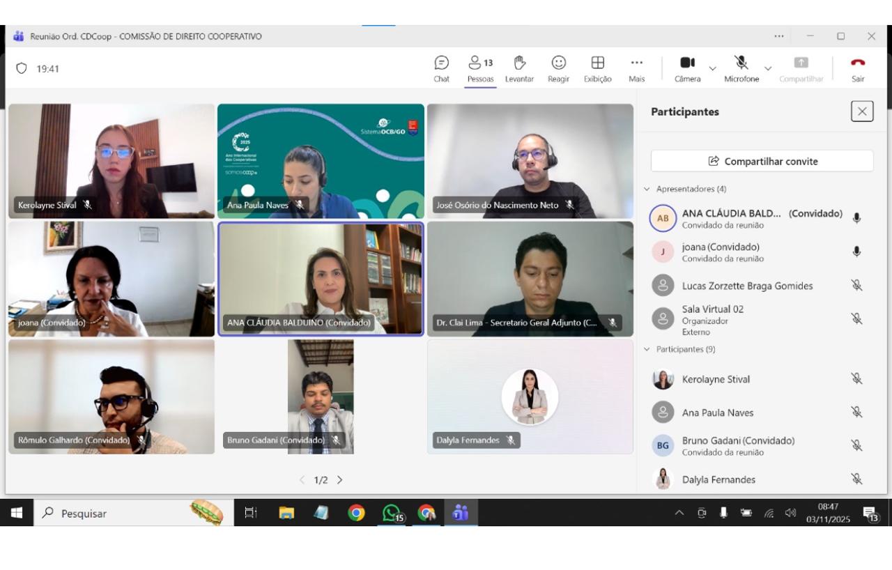
Task: Toggle the Pessoas participants panel
Action: (x=480, y=68)
